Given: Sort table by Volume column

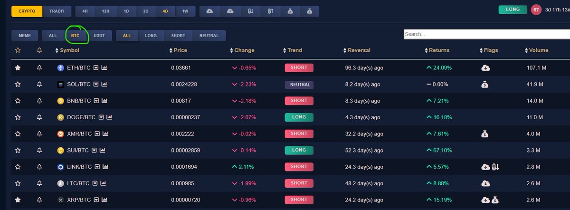Looking at the screenshot, I should click(x=536, y=50).
